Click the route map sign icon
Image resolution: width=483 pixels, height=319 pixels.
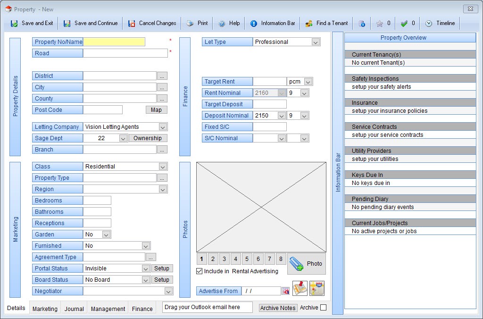317,288
